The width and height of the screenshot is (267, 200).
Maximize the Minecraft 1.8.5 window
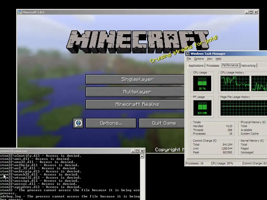click(251, 12)
